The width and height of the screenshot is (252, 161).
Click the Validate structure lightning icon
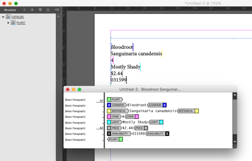(x=24, y=10)
